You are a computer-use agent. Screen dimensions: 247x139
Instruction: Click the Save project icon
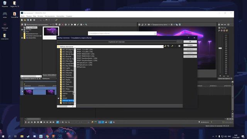point(28,20)
